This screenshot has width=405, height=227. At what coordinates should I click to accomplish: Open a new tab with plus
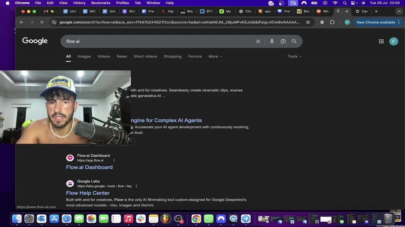(x=376, y=11)
